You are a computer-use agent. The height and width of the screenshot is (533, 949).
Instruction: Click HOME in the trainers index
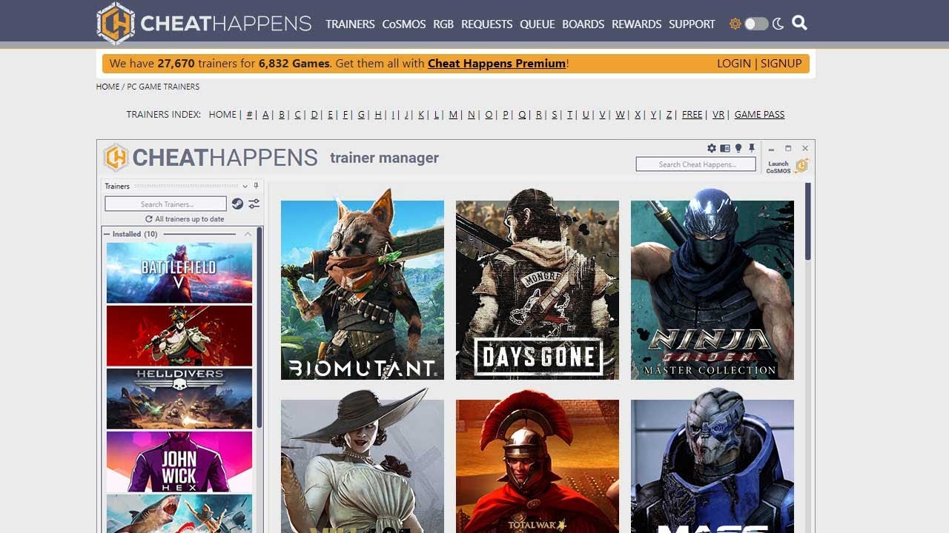point(222,115)
